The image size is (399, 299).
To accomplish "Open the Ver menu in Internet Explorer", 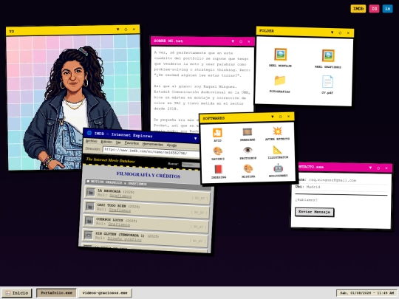I will pos(118,142).
